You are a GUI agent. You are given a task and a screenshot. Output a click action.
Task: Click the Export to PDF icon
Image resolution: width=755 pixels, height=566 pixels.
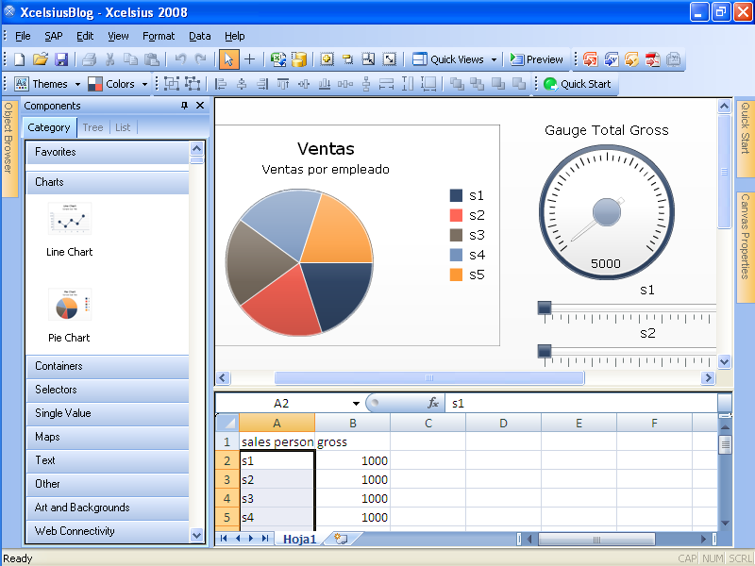[652, 59]
